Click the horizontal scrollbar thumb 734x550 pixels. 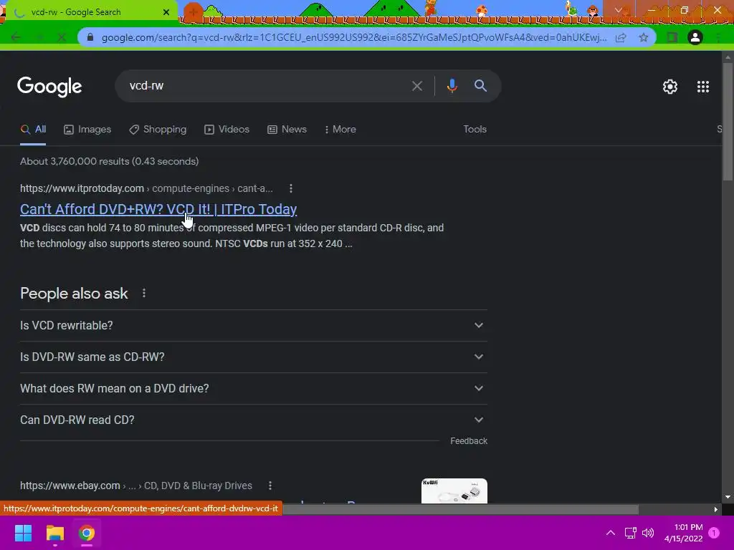point(460,509)
